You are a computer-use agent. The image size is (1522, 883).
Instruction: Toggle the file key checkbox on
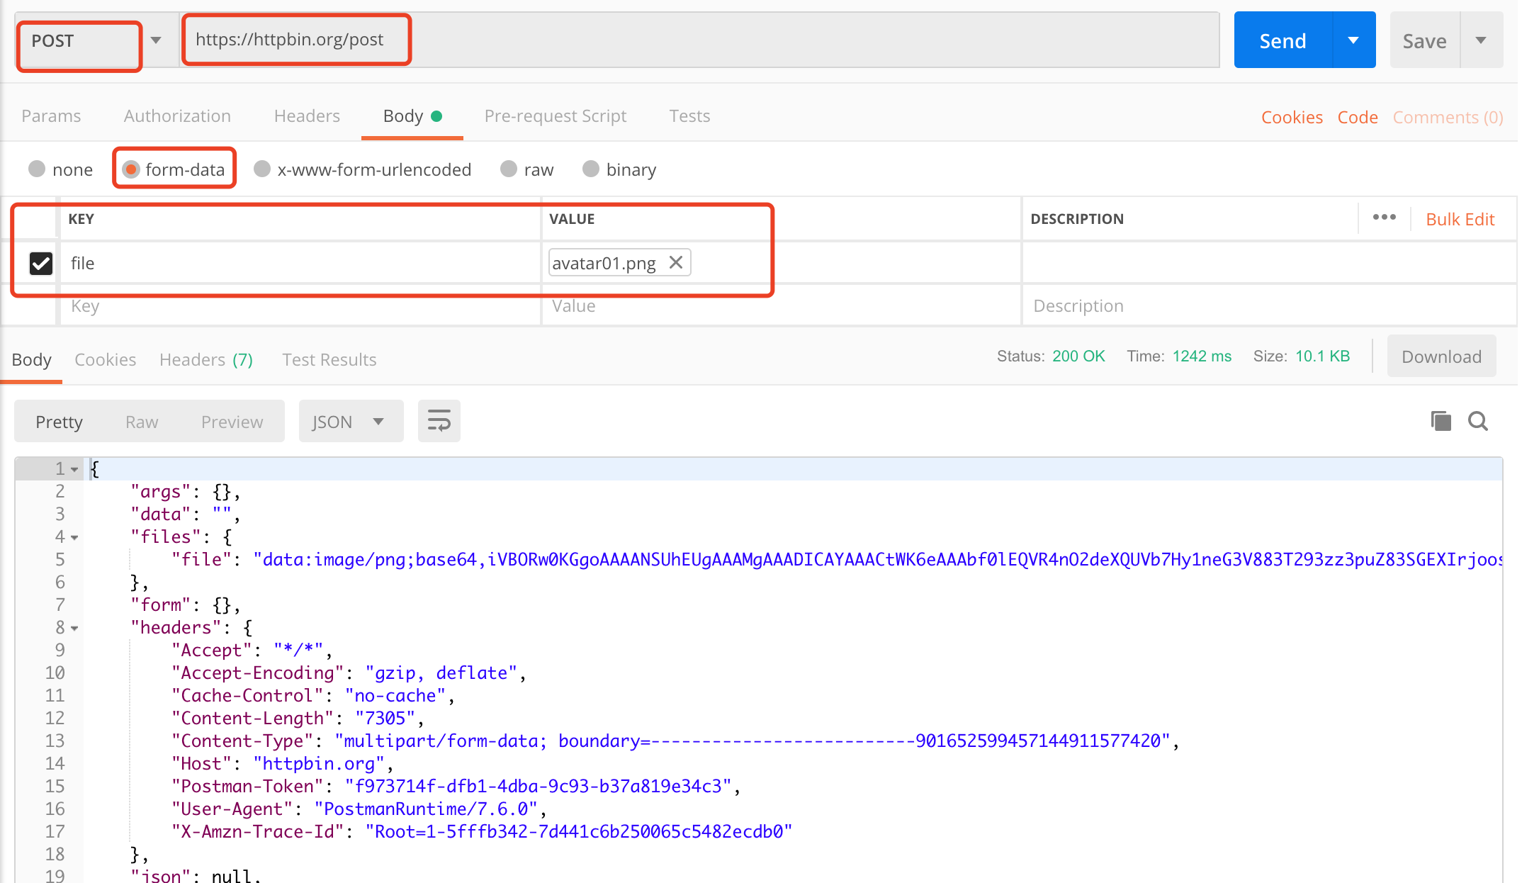point(39,261)
